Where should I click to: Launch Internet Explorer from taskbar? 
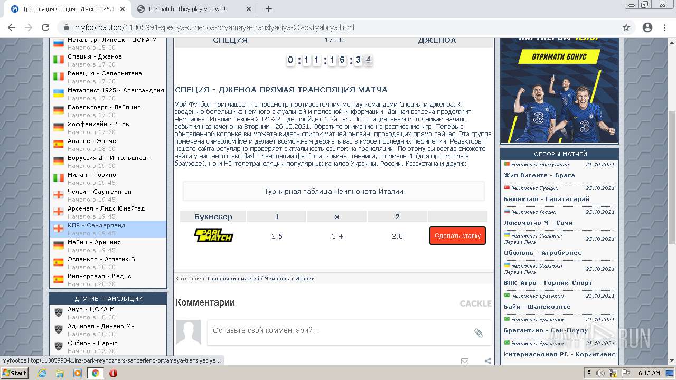pos(42,373)
